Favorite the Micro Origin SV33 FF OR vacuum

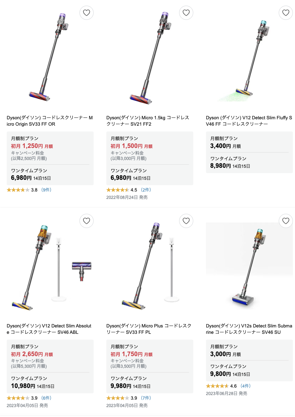click(x=87, y=13)
